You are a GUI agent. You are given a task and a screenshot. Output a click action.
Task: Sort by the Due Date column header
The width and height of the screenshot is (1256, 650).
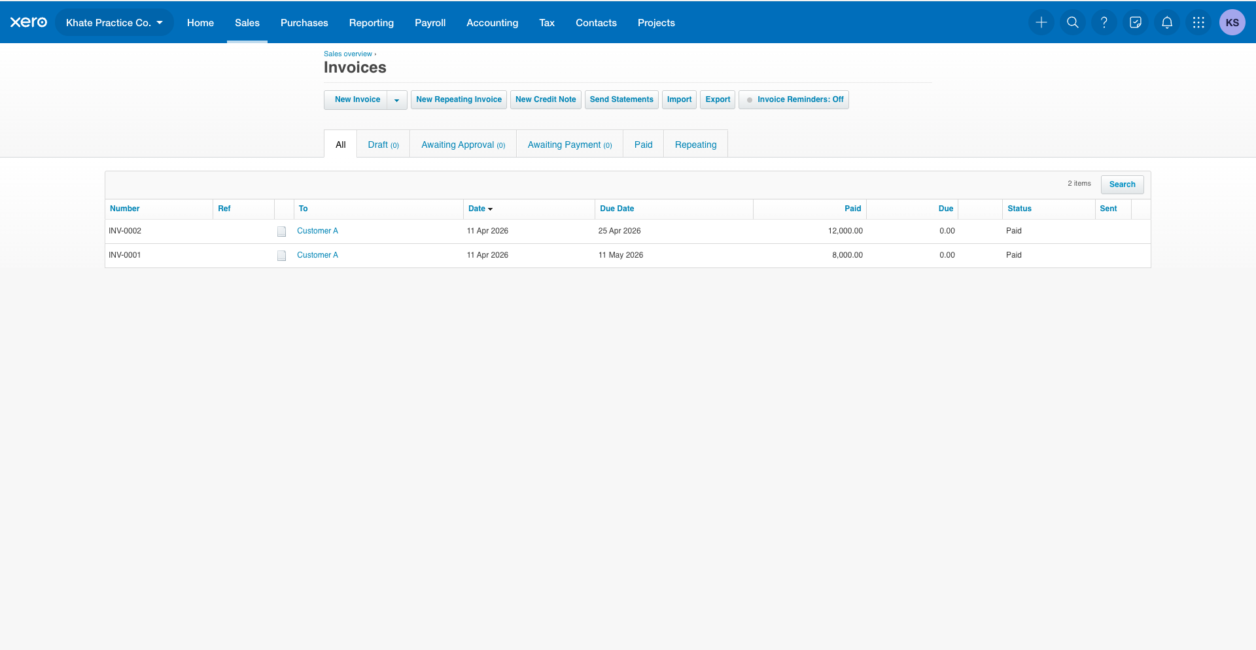[x=617, y=209]
